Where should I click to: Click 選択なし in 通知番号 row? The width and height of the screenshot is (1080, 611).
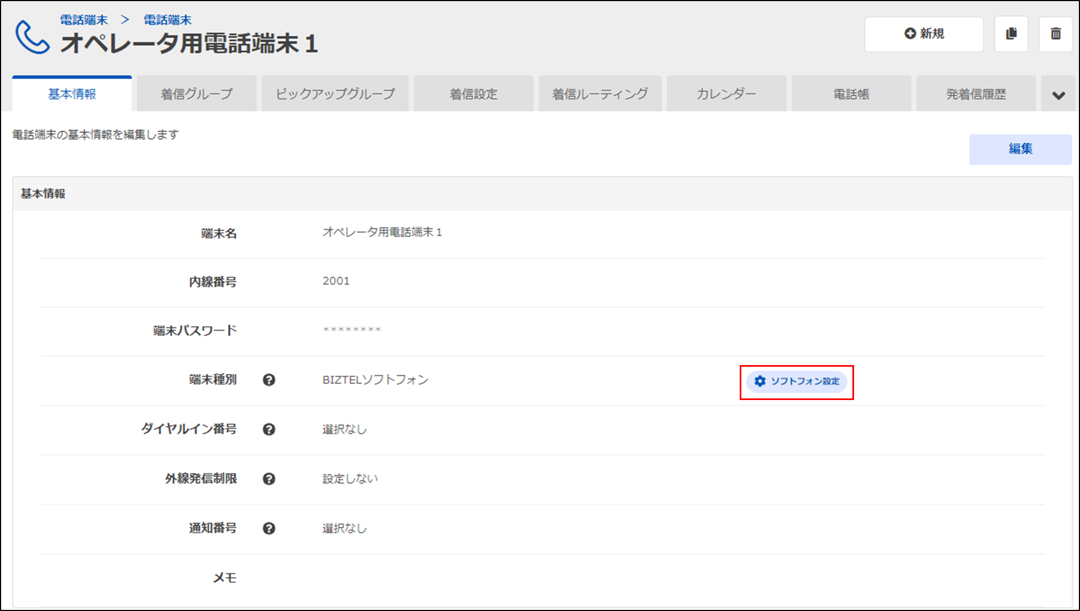[345, 528]
